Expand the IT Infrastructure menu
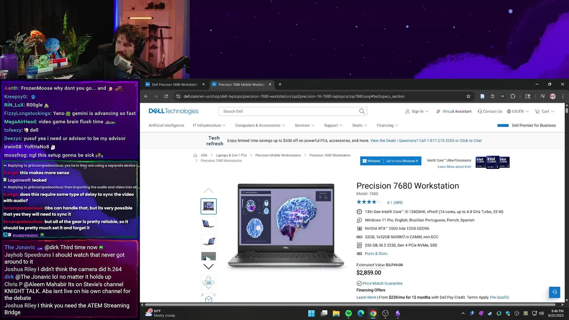This screenshot has width=569, height=320. coord(209,125)
